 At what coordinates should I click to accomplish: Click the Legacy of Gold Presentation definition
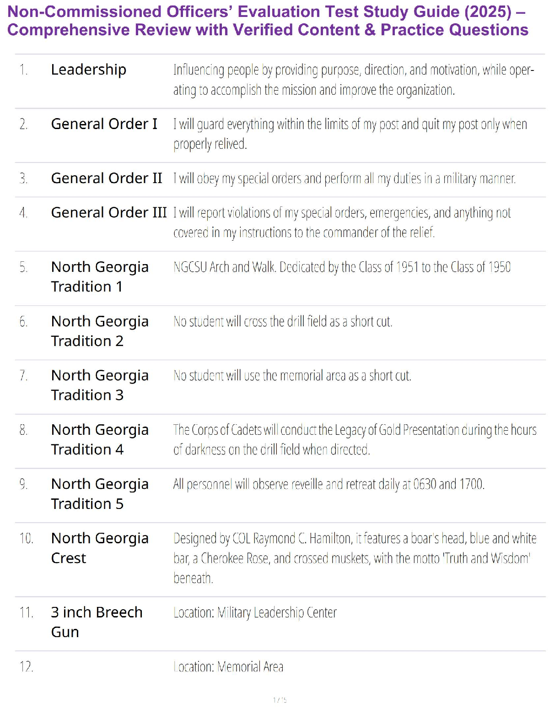355,439
